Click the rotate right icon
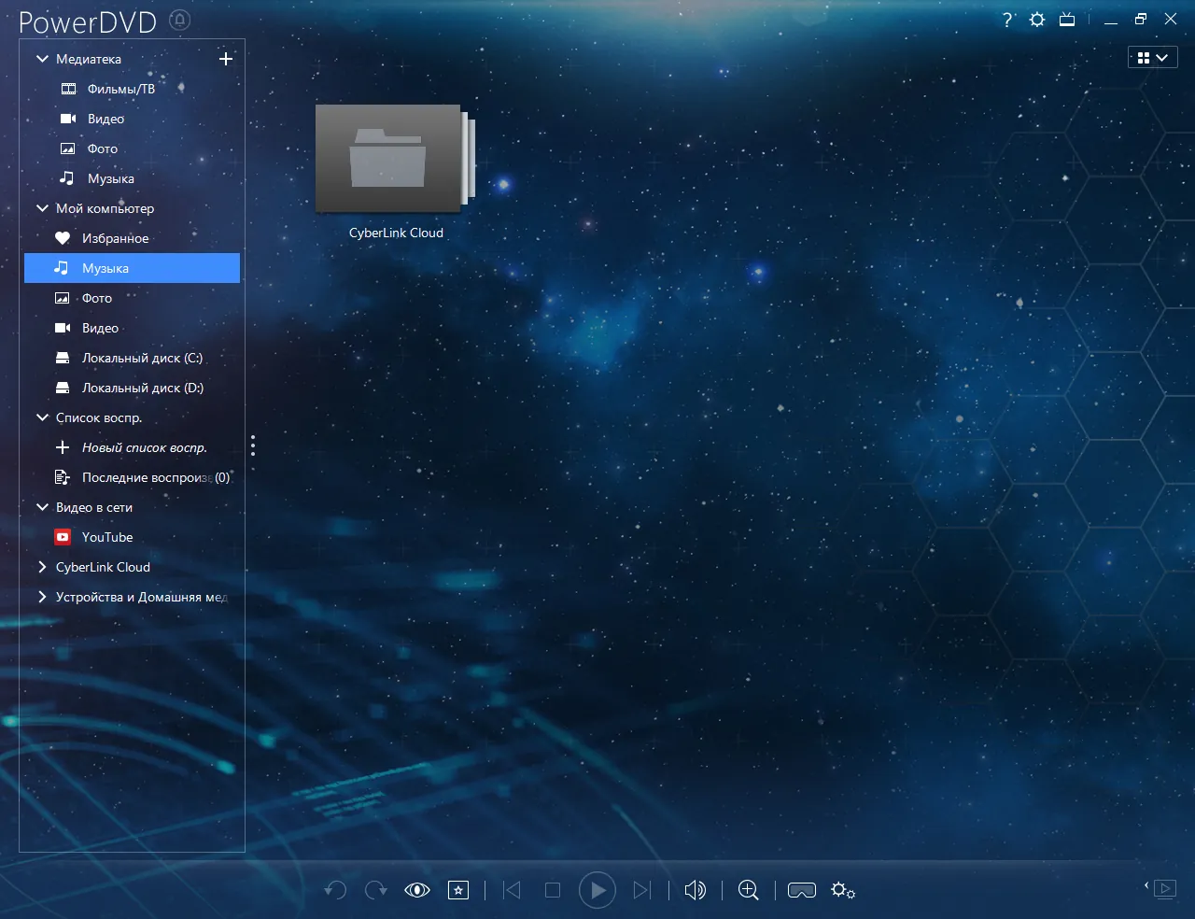Viewport: 1195px width, 919px height. (x=376, y=890)
